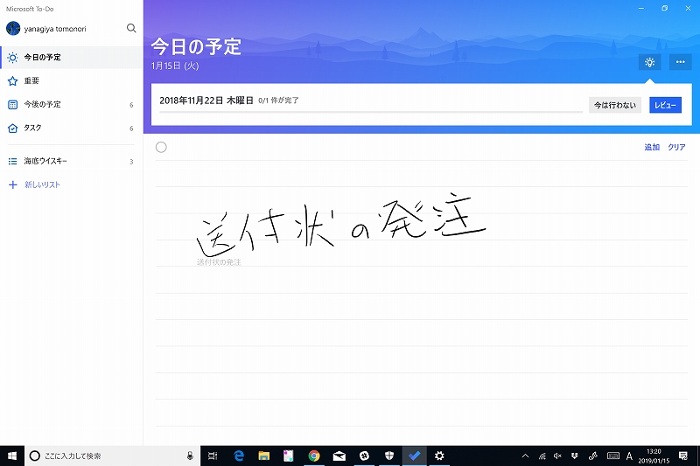Open the 今後の予定 planned list

(72, 104)
